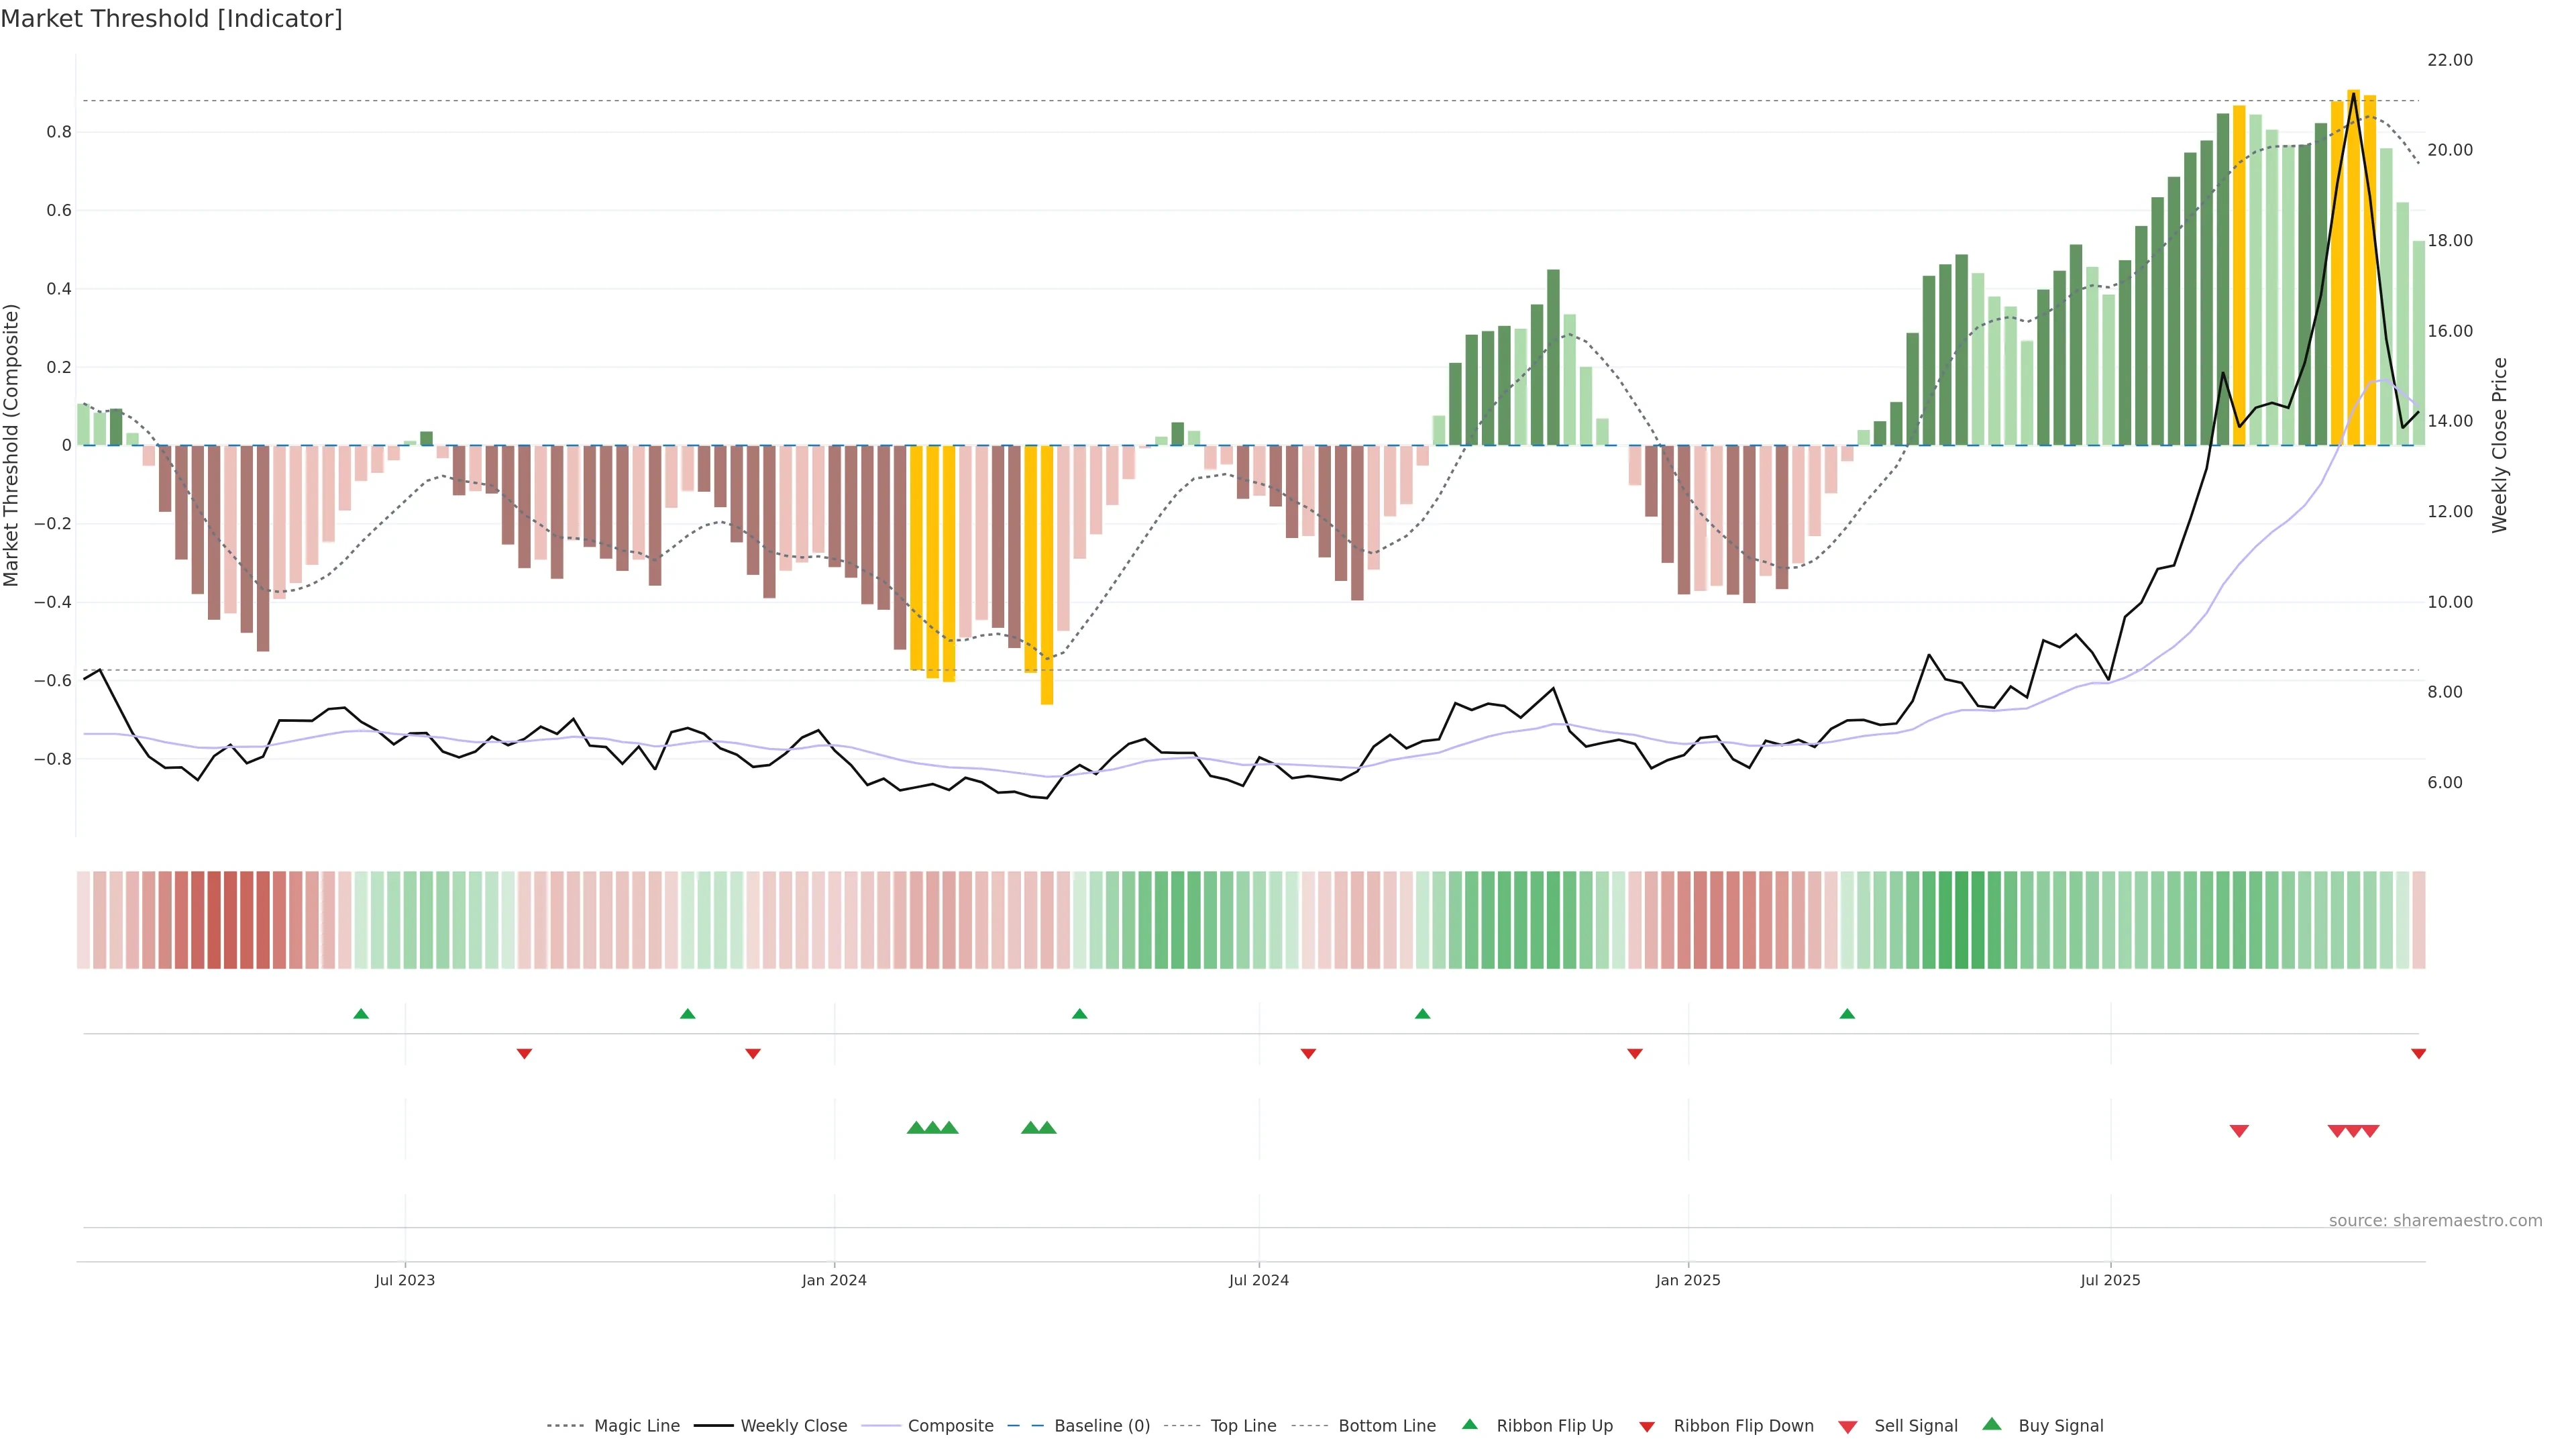Toggle the Top Line legend entry
The width and height of the screenshot is (2576, 1449).
pos(1243,1426)
